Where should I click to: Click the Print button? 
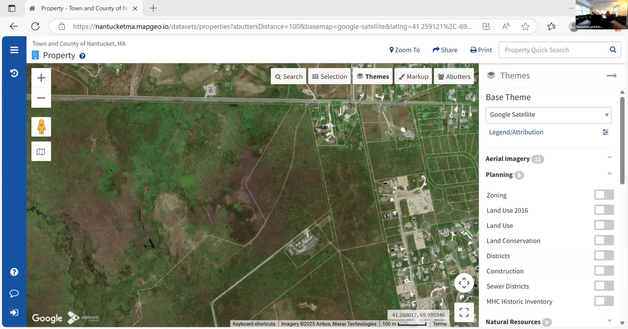(481, 50)
